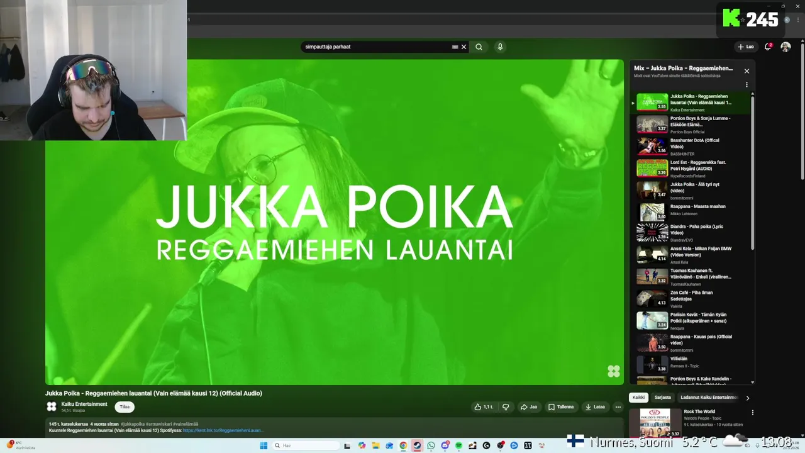Subscribe with the Tilaa button
The image size is (805, 453).
[125, 407]
